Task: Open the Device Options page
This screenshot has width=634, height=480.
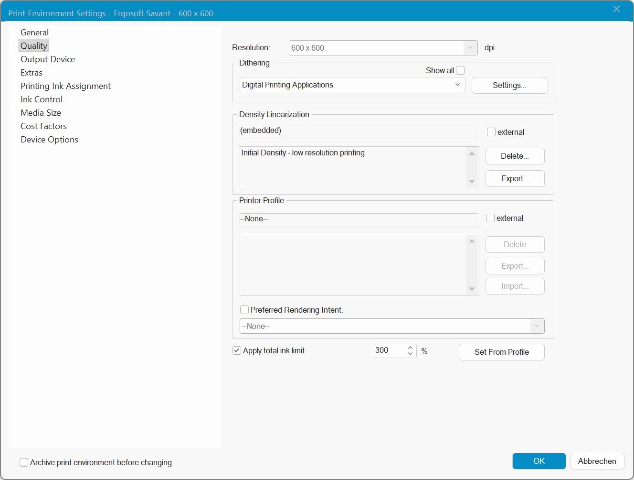Action: click(49, 140)
